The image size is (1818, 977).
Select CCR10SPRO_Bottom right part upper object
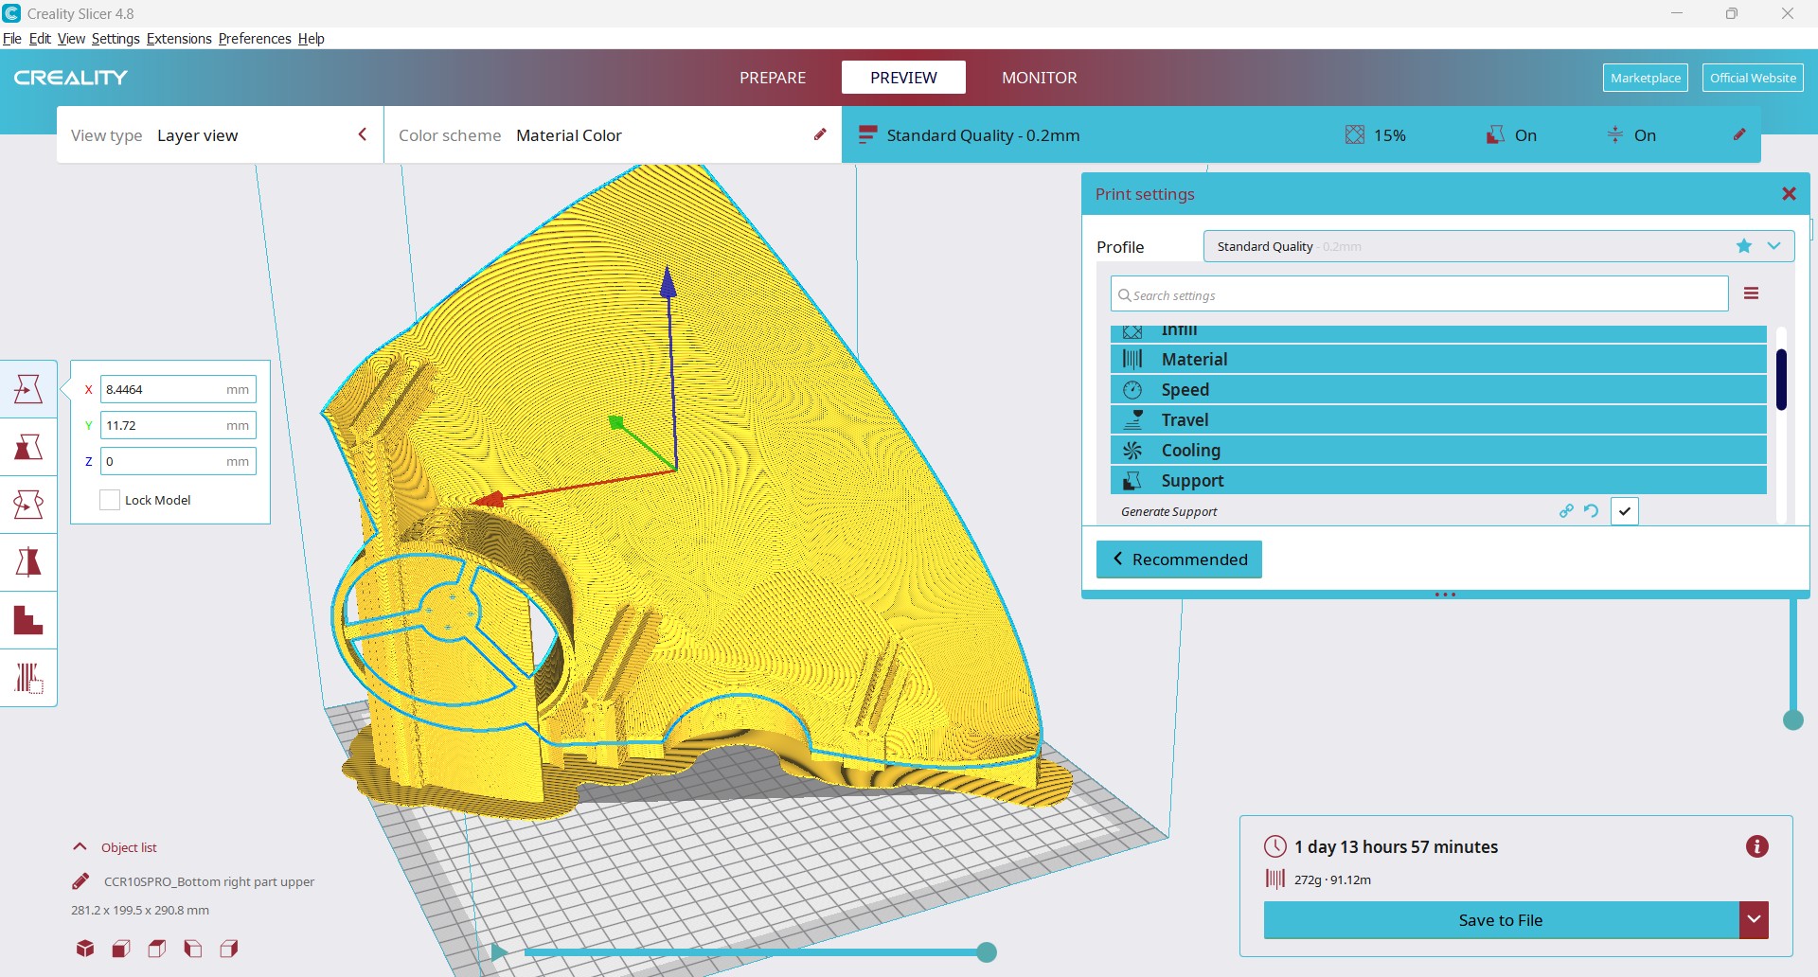[208, 881]
